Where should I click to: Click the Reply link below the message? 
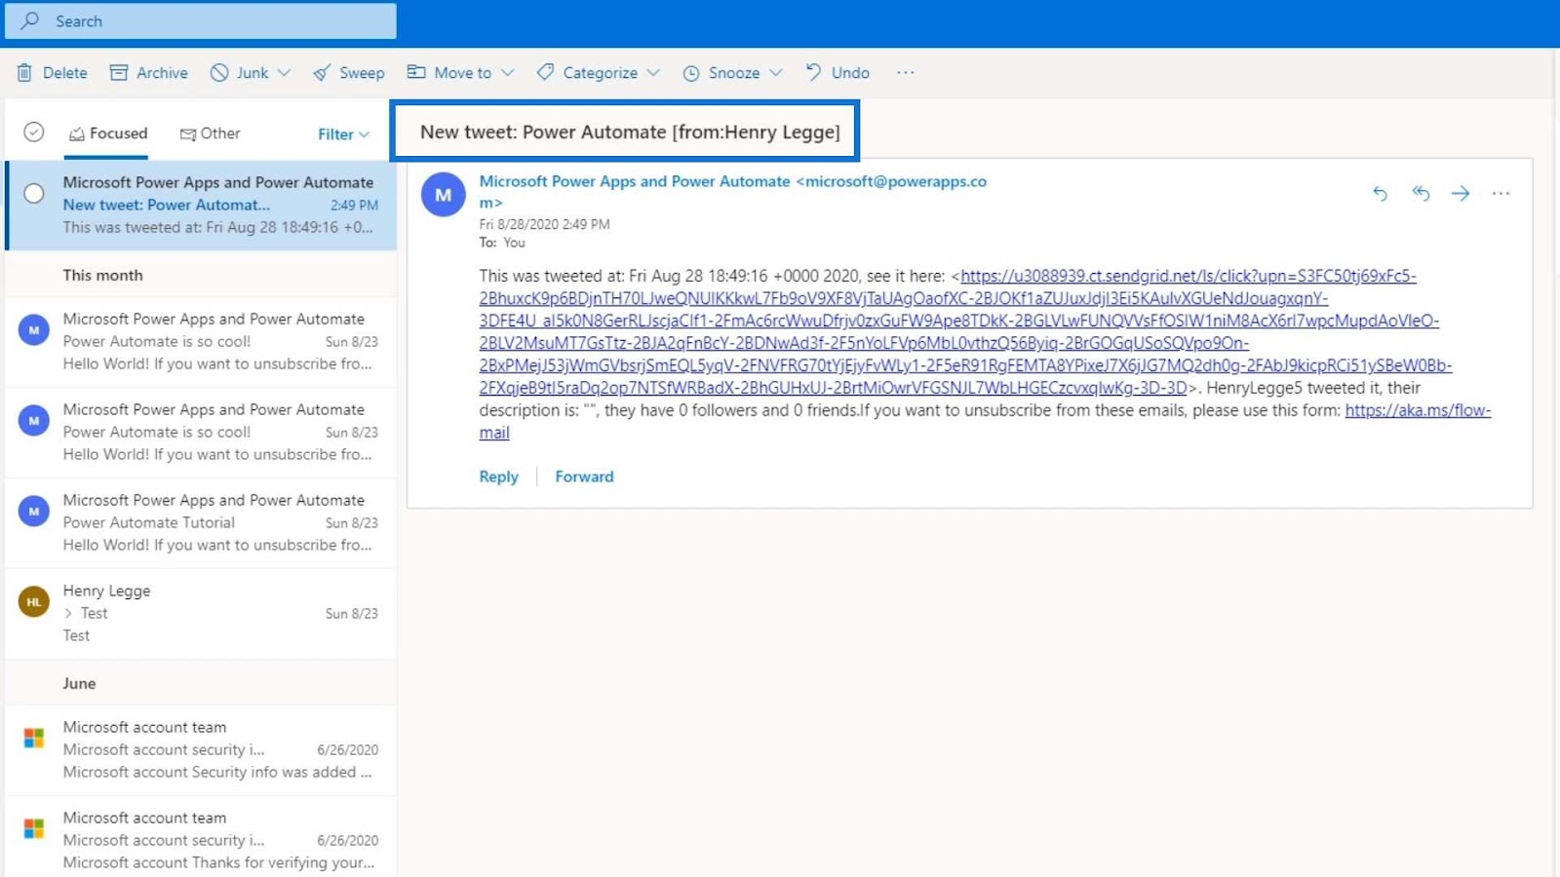click(498, 477)
